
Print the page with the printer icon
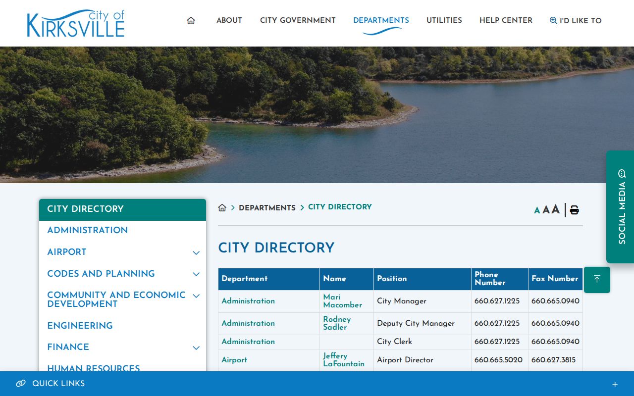tap(574, 210)
